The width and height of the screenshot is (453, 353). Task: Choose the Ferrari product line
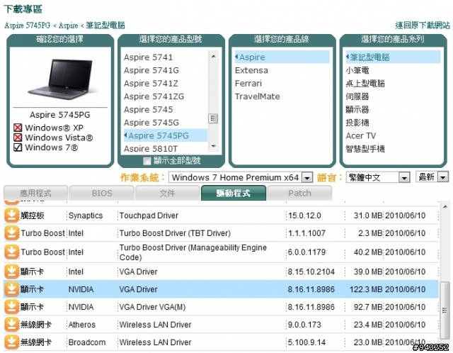coord(248,84)
